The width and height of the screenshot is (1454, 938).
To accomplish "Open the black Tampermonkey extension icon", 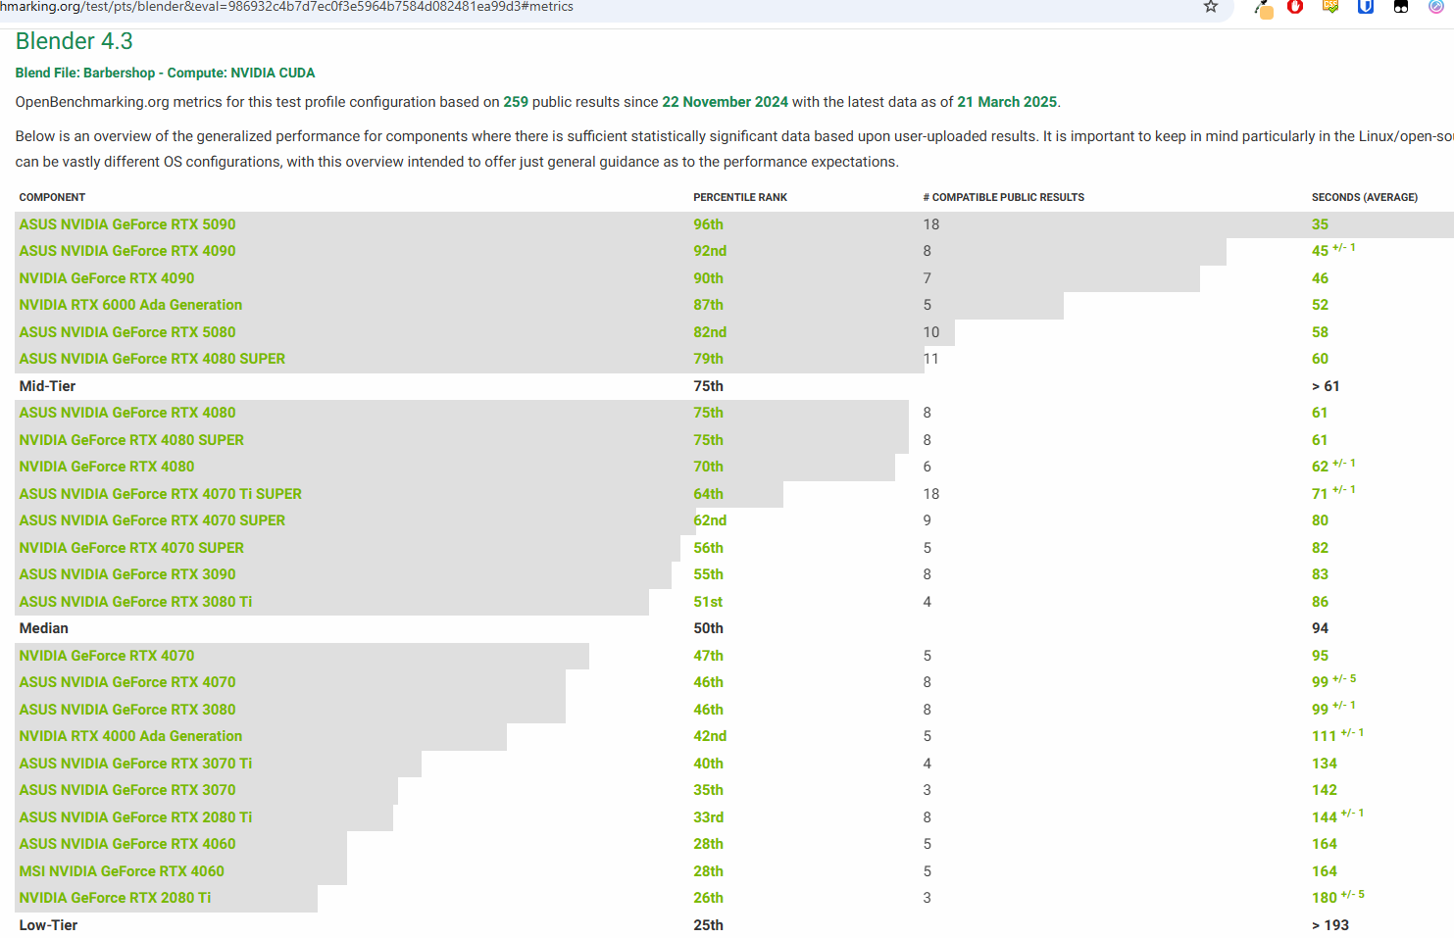I will click(1400, 7).
